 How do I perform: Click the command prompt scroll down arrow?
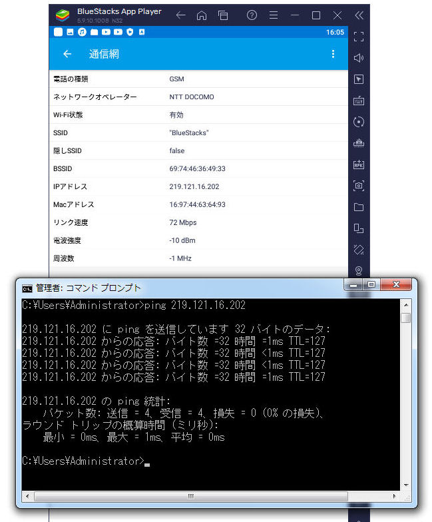(x=406, y=485)
